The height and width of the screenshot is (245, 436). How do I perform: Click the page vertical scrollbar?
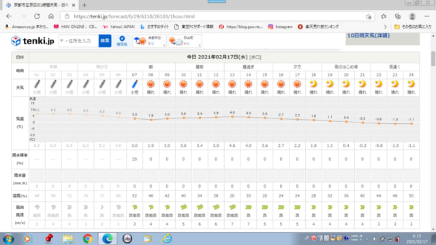433,133
